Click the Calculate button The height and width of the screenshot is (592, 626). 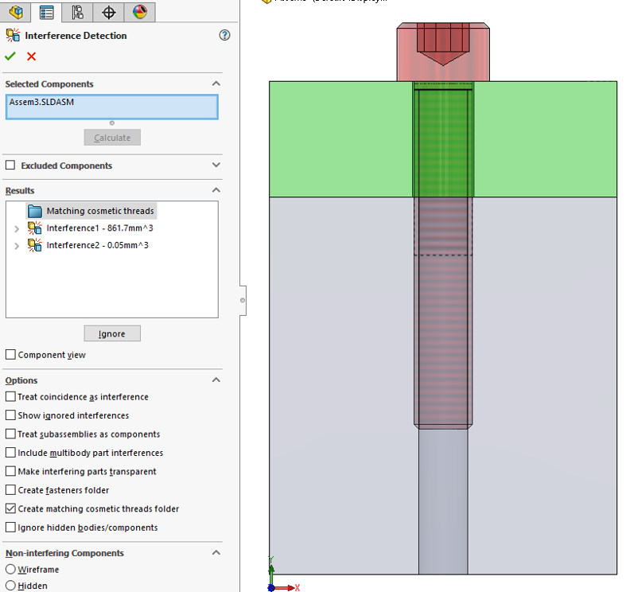pos(112,138)
